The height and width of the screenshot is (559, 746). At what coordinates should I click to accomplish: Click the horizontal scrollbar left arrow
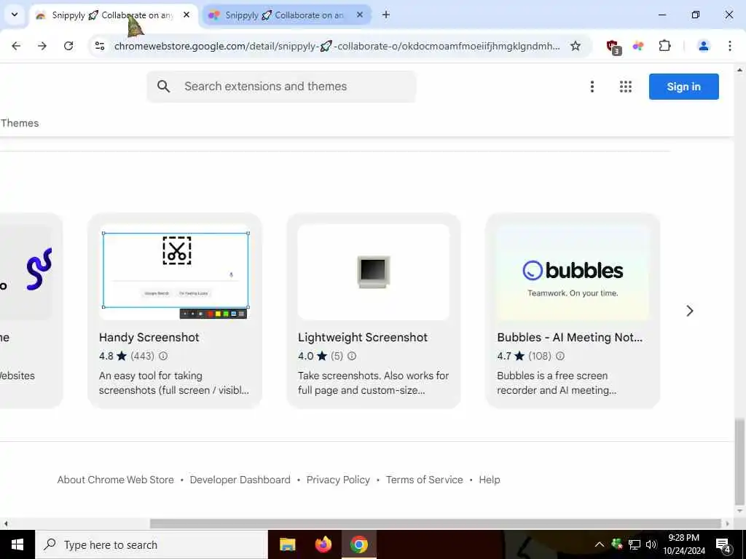pyautogui.click(x=5, y=523)
